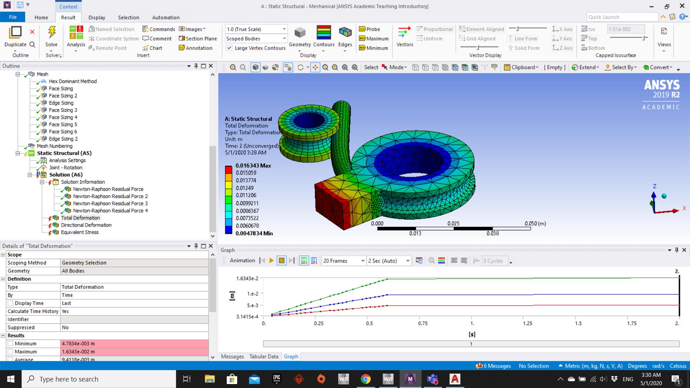
Task: Switch to the Home ribbon tab
Action: pyautogui.click(x=41, y=17)
